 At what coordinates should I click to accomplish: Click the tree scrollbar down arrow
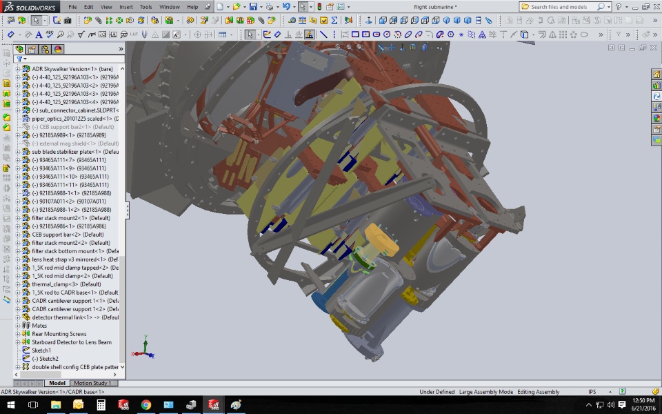pos(123,367)
